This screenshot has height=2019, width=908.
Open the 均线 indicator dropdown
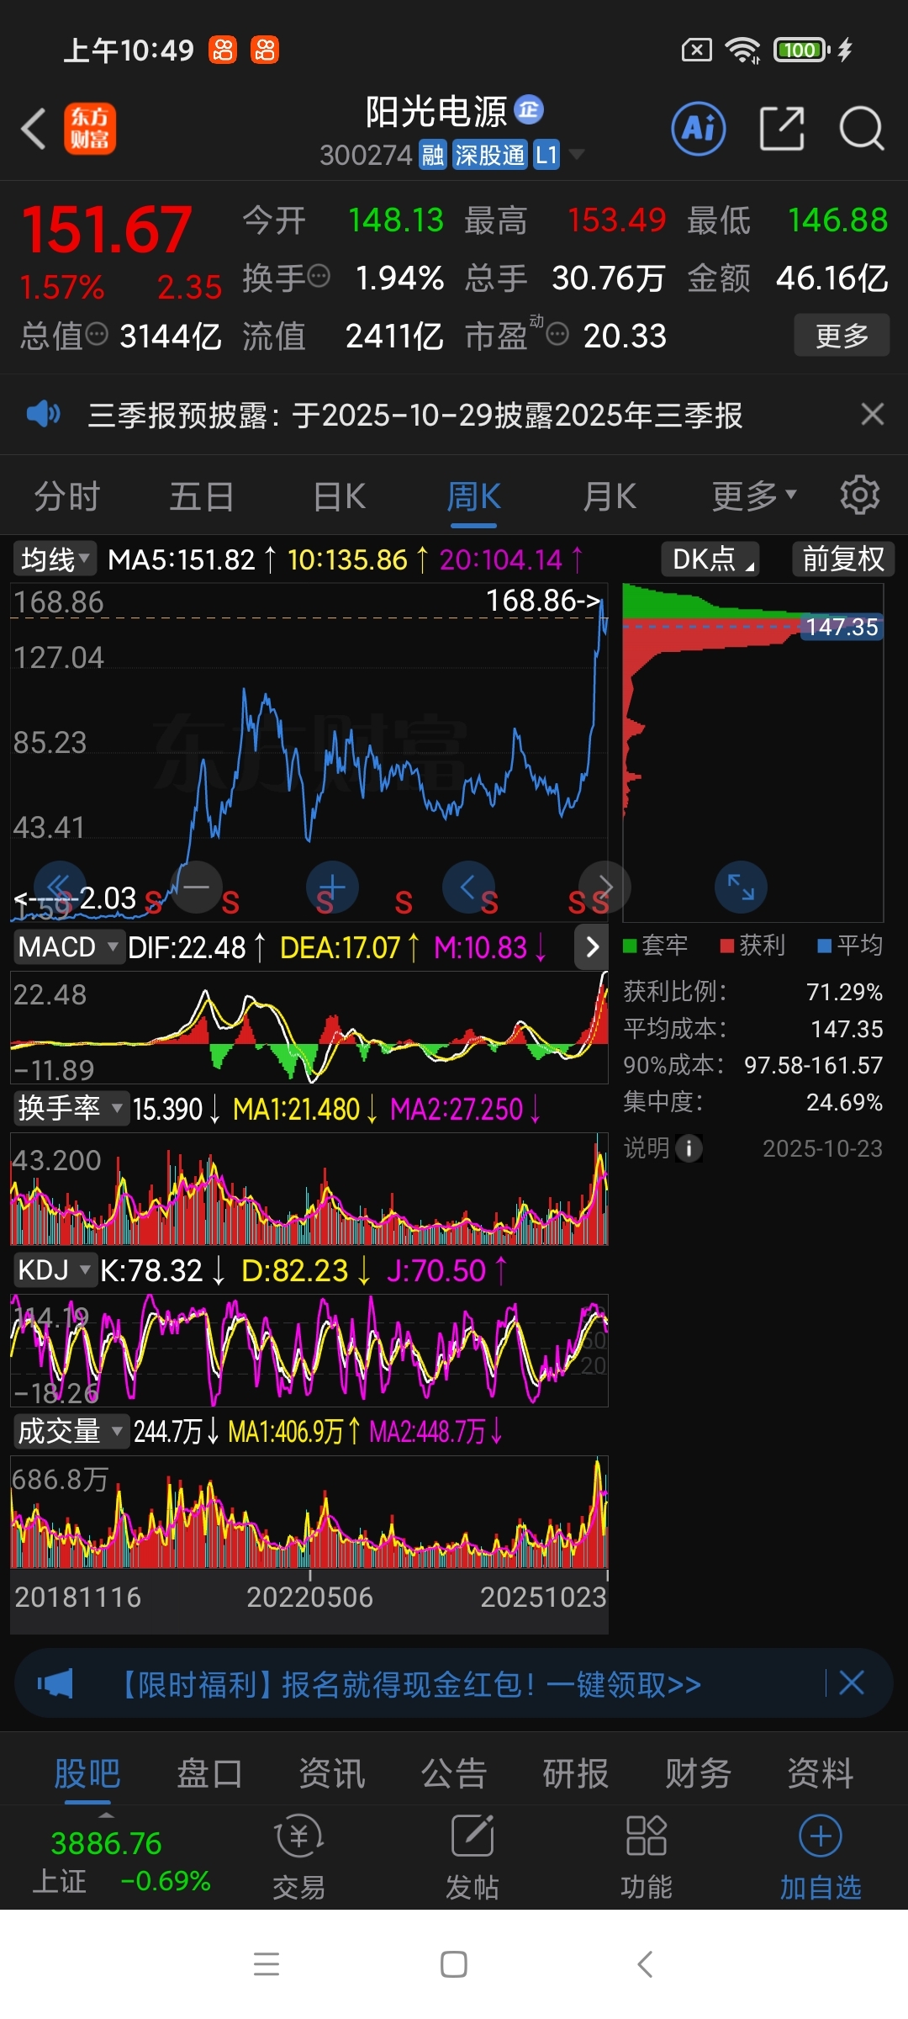[55, 559]
